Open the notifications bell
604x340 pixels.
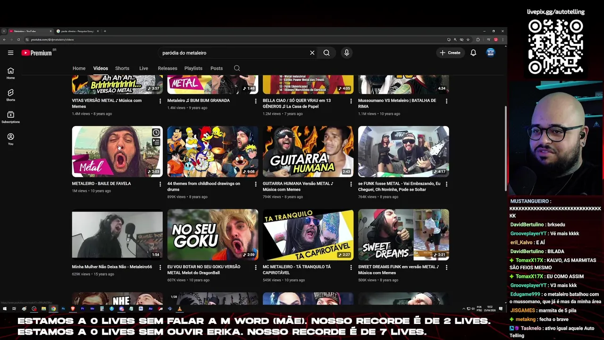[473, 53]
